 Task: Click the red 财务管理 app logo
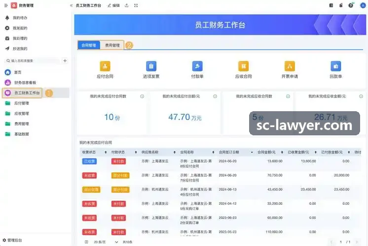click(14, 5)
